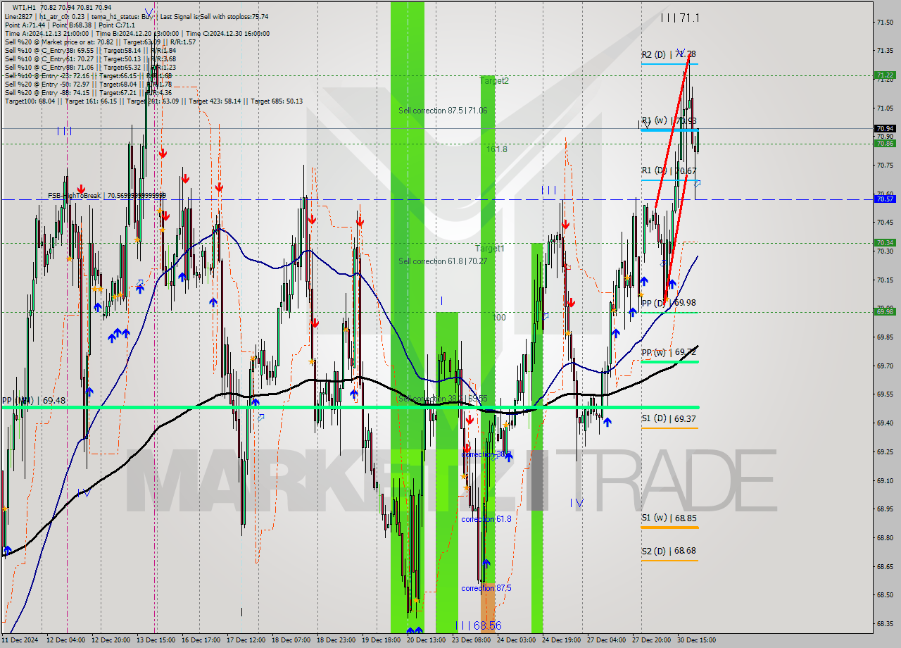Screen dimensions: 901x648
Task: Click the 'S1 (w) | 68.85' support label
Action: 669,518
